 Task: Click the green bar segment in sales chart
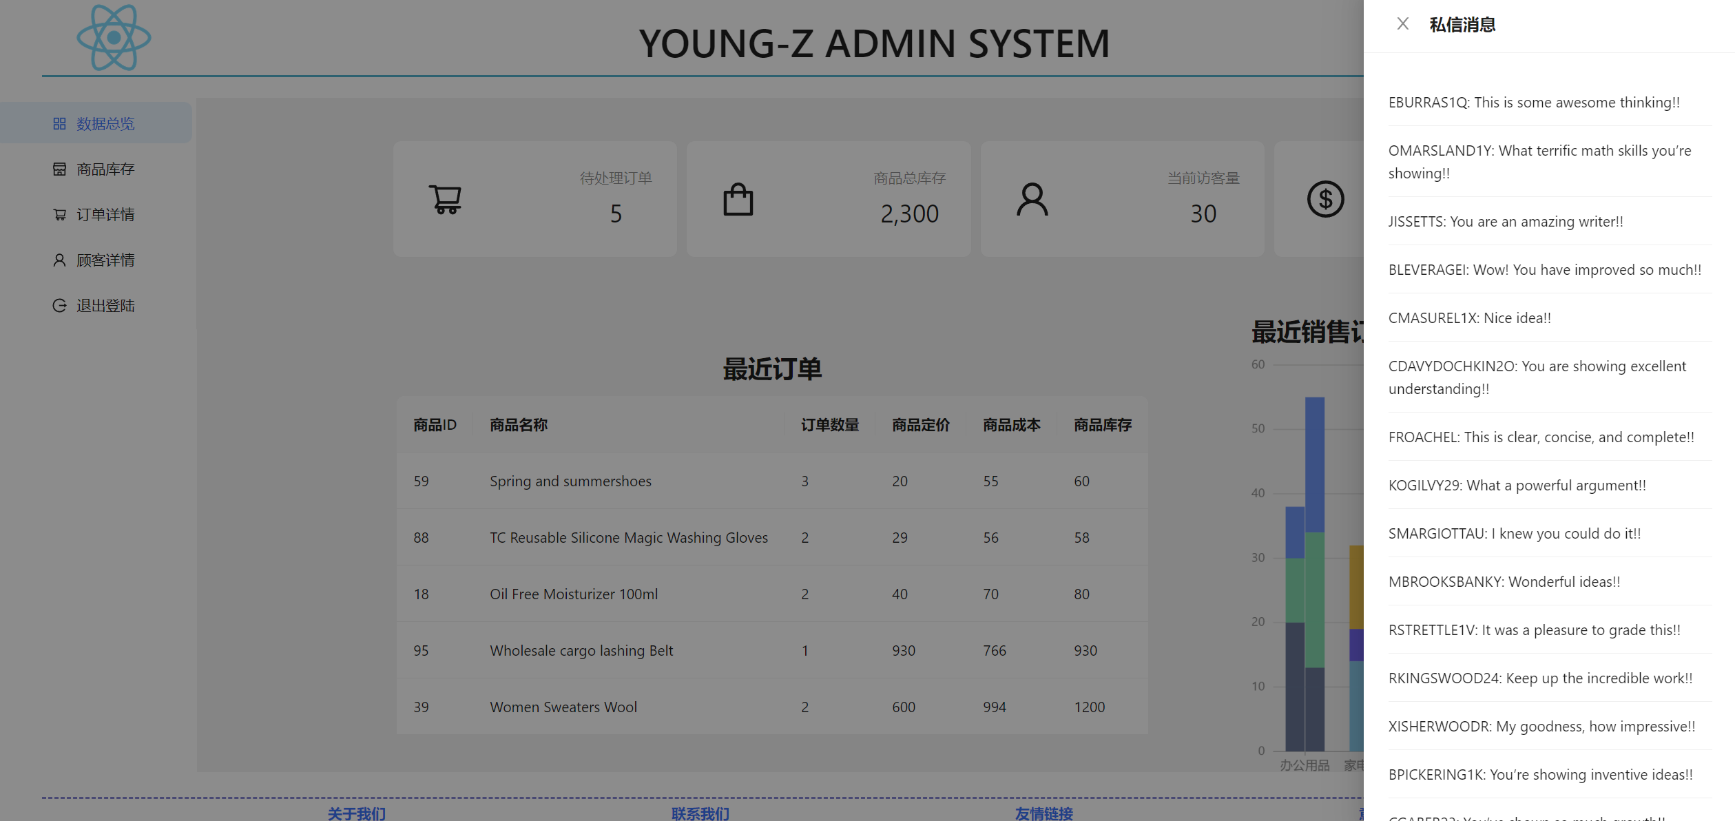point(1314,599)
